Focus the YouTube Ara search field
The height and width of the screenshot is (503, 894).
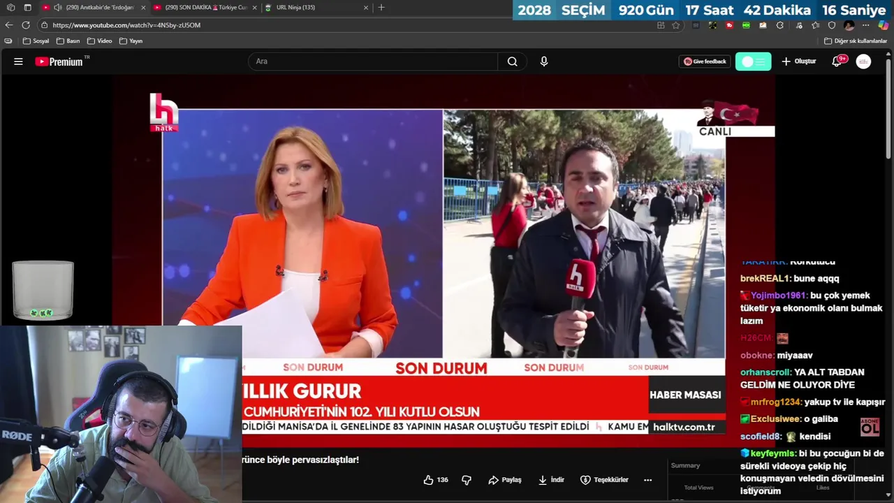[373, 61]
